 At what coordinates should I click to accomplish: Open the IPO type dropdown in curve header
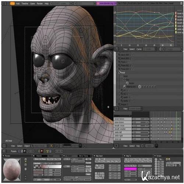[x=150, y=49]
